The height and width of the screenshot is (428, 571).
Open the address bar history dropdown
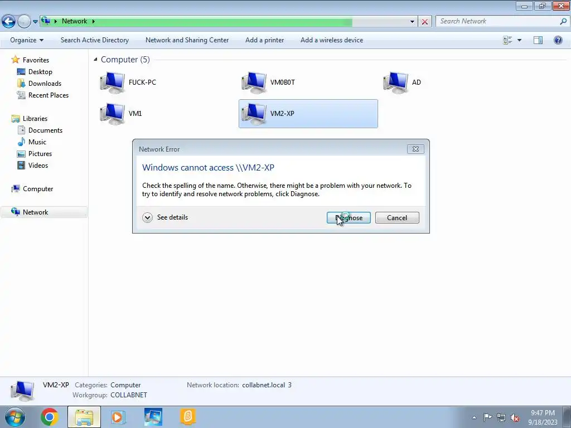[412, 22]
